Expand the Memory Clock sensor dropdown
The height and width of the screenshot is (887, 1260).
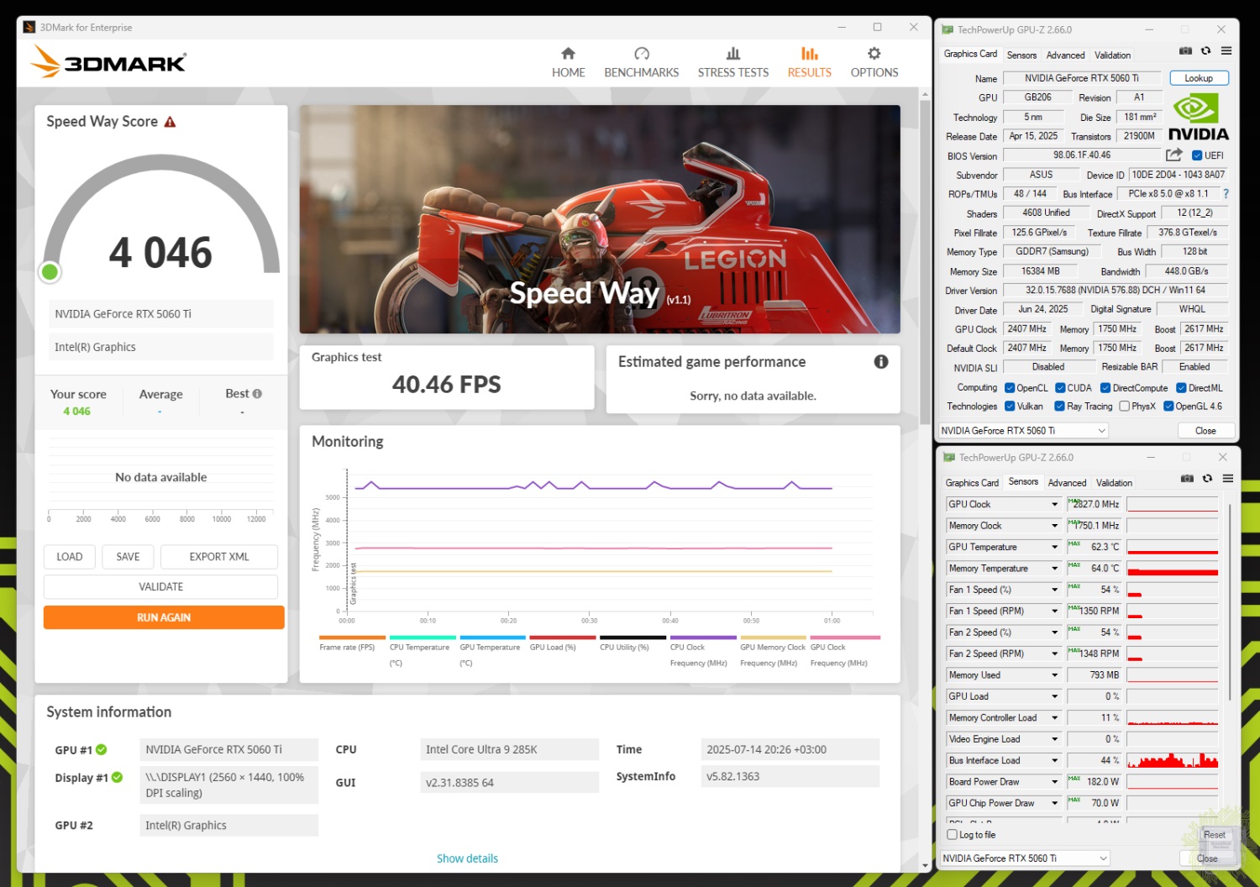pos(1054,526)
